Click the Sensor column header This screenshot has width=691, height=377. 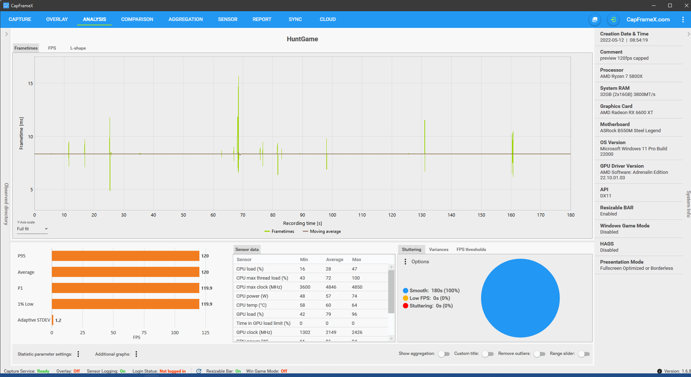[244, 260]
